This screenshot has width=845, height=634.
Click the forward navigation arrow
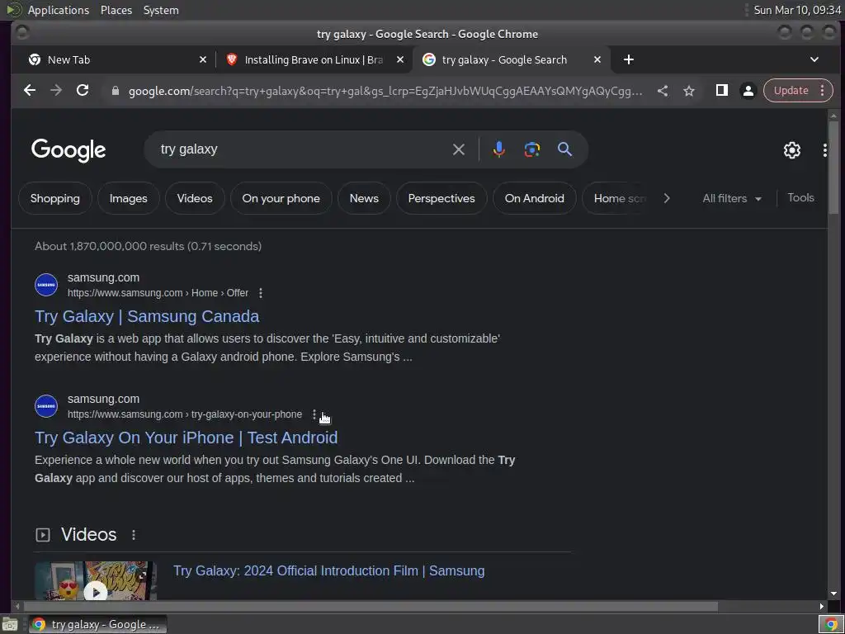pyautogui.click(x=56, y=91)
